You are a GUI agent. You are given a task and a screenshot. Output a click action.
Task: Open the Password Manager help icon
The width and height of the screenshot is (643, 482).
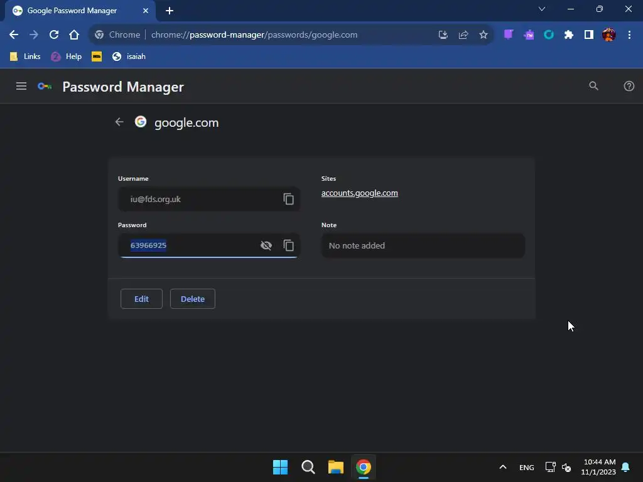(x=629, y=86)
